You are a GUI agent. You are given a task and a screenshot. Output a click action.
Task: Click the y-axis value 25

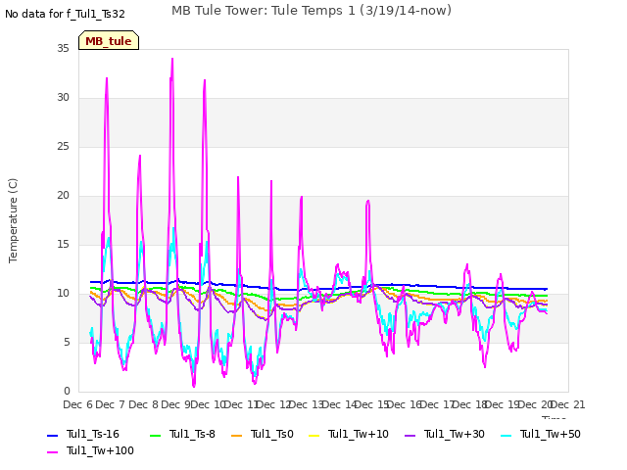point(63,146)
